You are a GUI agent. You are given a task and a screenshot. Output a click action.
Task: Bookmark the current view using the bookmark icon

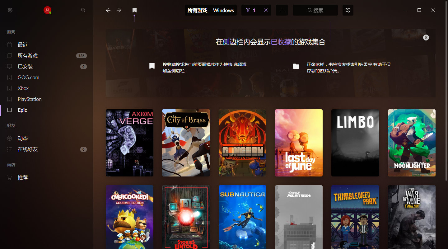coord(134,10)
